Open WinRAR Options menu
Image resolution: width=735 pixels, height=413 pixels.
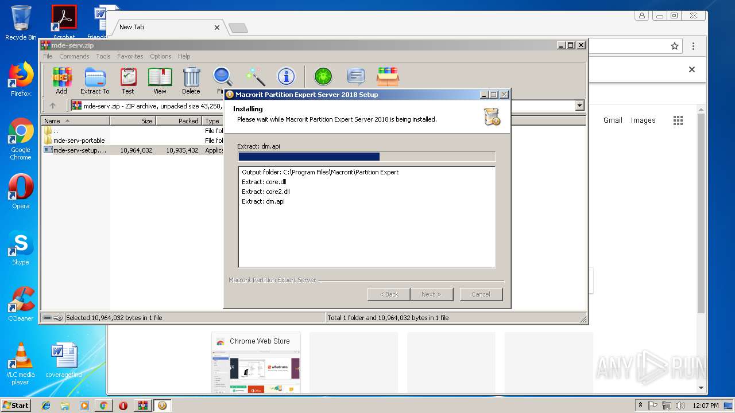tap(161, 56)
